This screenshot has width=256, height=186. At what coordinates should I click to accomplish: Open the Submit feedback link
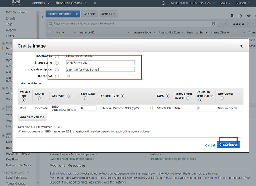(61, 173)
